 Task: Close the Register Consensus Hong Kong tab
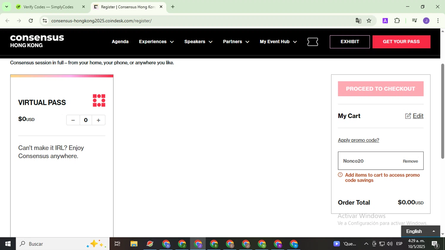click(x=161, y=7)
